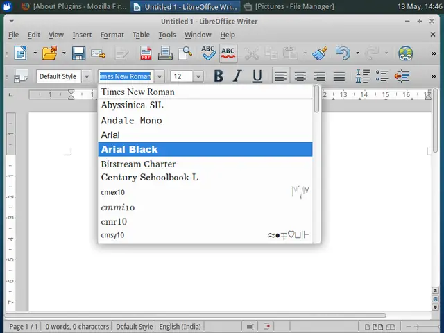The height and width of the screenshot is (333, 444).
Task: Export directly as PDF
Action: tap(146, 53)
